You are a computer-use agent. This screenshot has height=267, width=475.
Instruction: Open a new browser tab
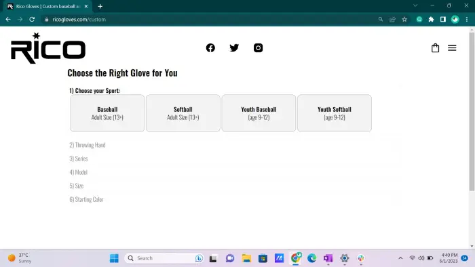click(x=100, y=6)
